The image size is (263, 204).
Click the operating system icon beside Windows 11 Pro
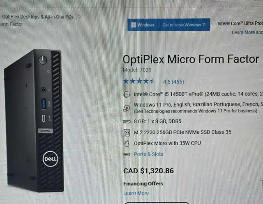tap(127, 108)
